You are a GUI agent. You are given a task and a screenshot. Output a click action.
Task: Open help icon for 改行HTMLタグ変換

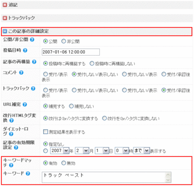click(12, 120)
